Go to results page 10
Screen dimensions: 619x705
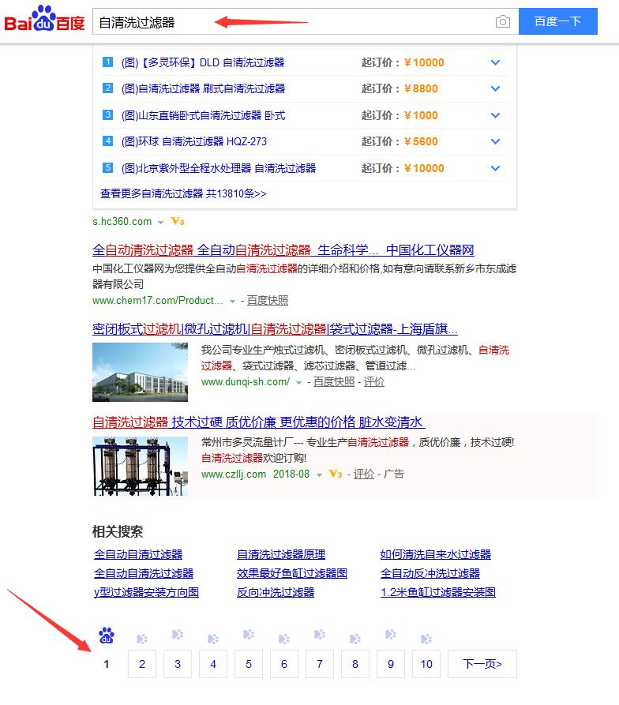[x=426, y=664]
